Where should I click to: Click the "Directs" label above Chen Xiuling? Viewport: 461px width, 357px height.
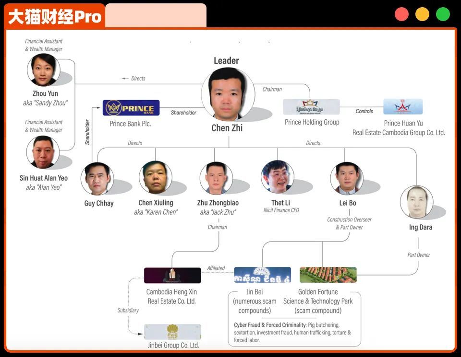click(135, 143)
